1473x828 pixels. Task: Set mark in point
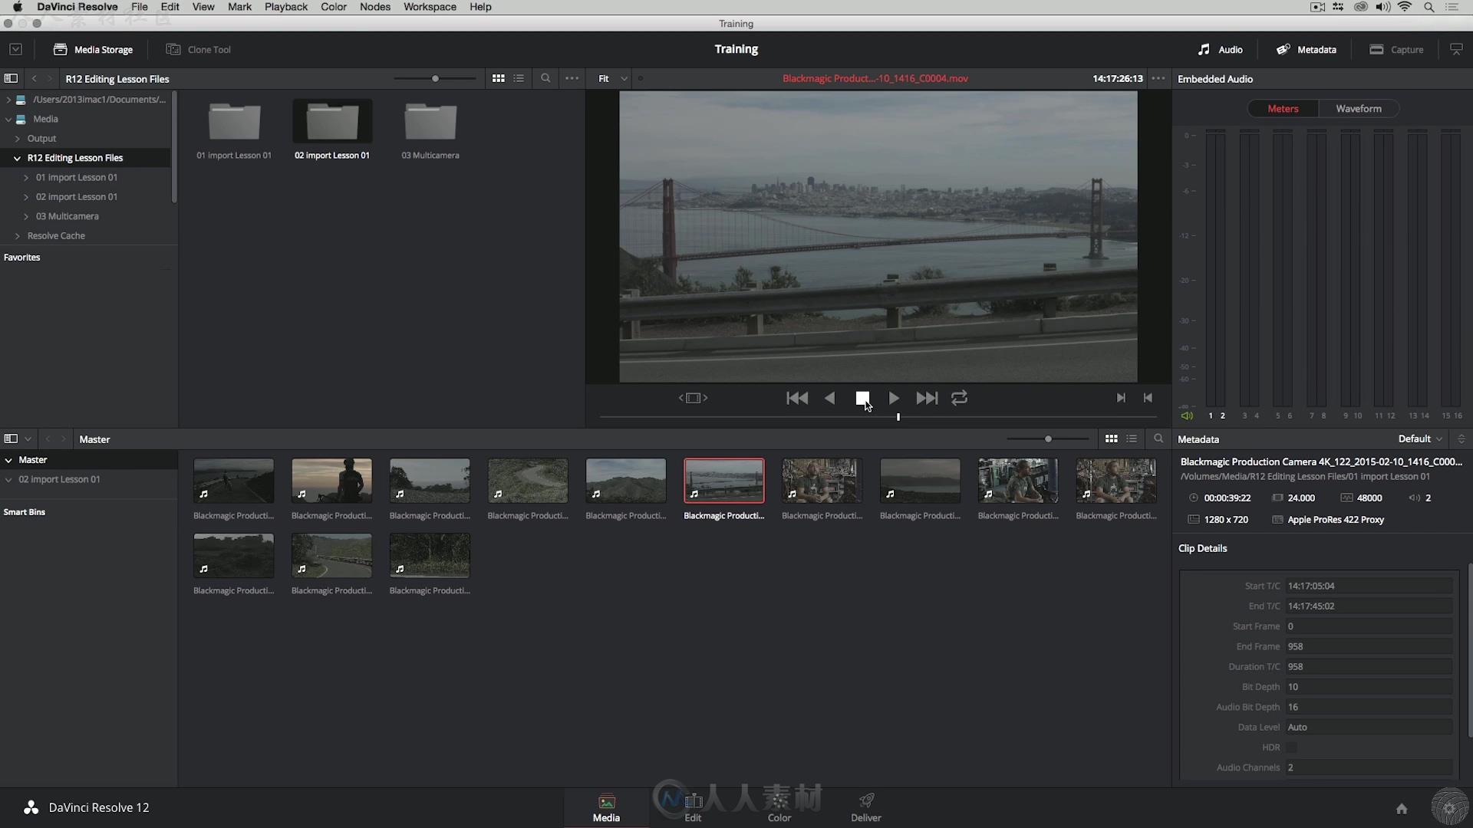tap(1121, 398)
